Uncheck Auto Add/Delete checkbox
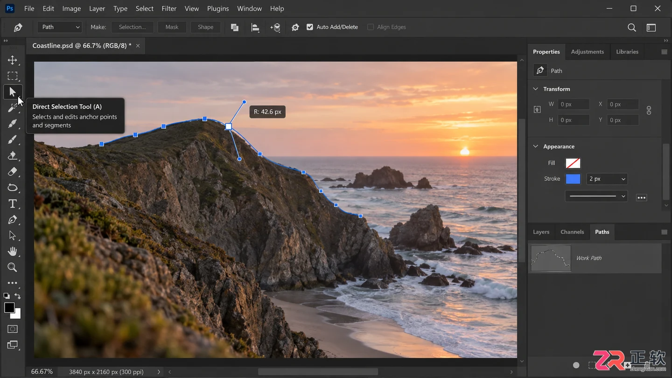The image size is (672, 378). [x=310, y=27]
